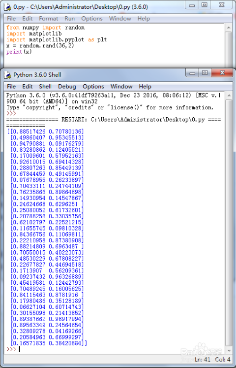Open the Debug menu in Shell

coord(67,87)
